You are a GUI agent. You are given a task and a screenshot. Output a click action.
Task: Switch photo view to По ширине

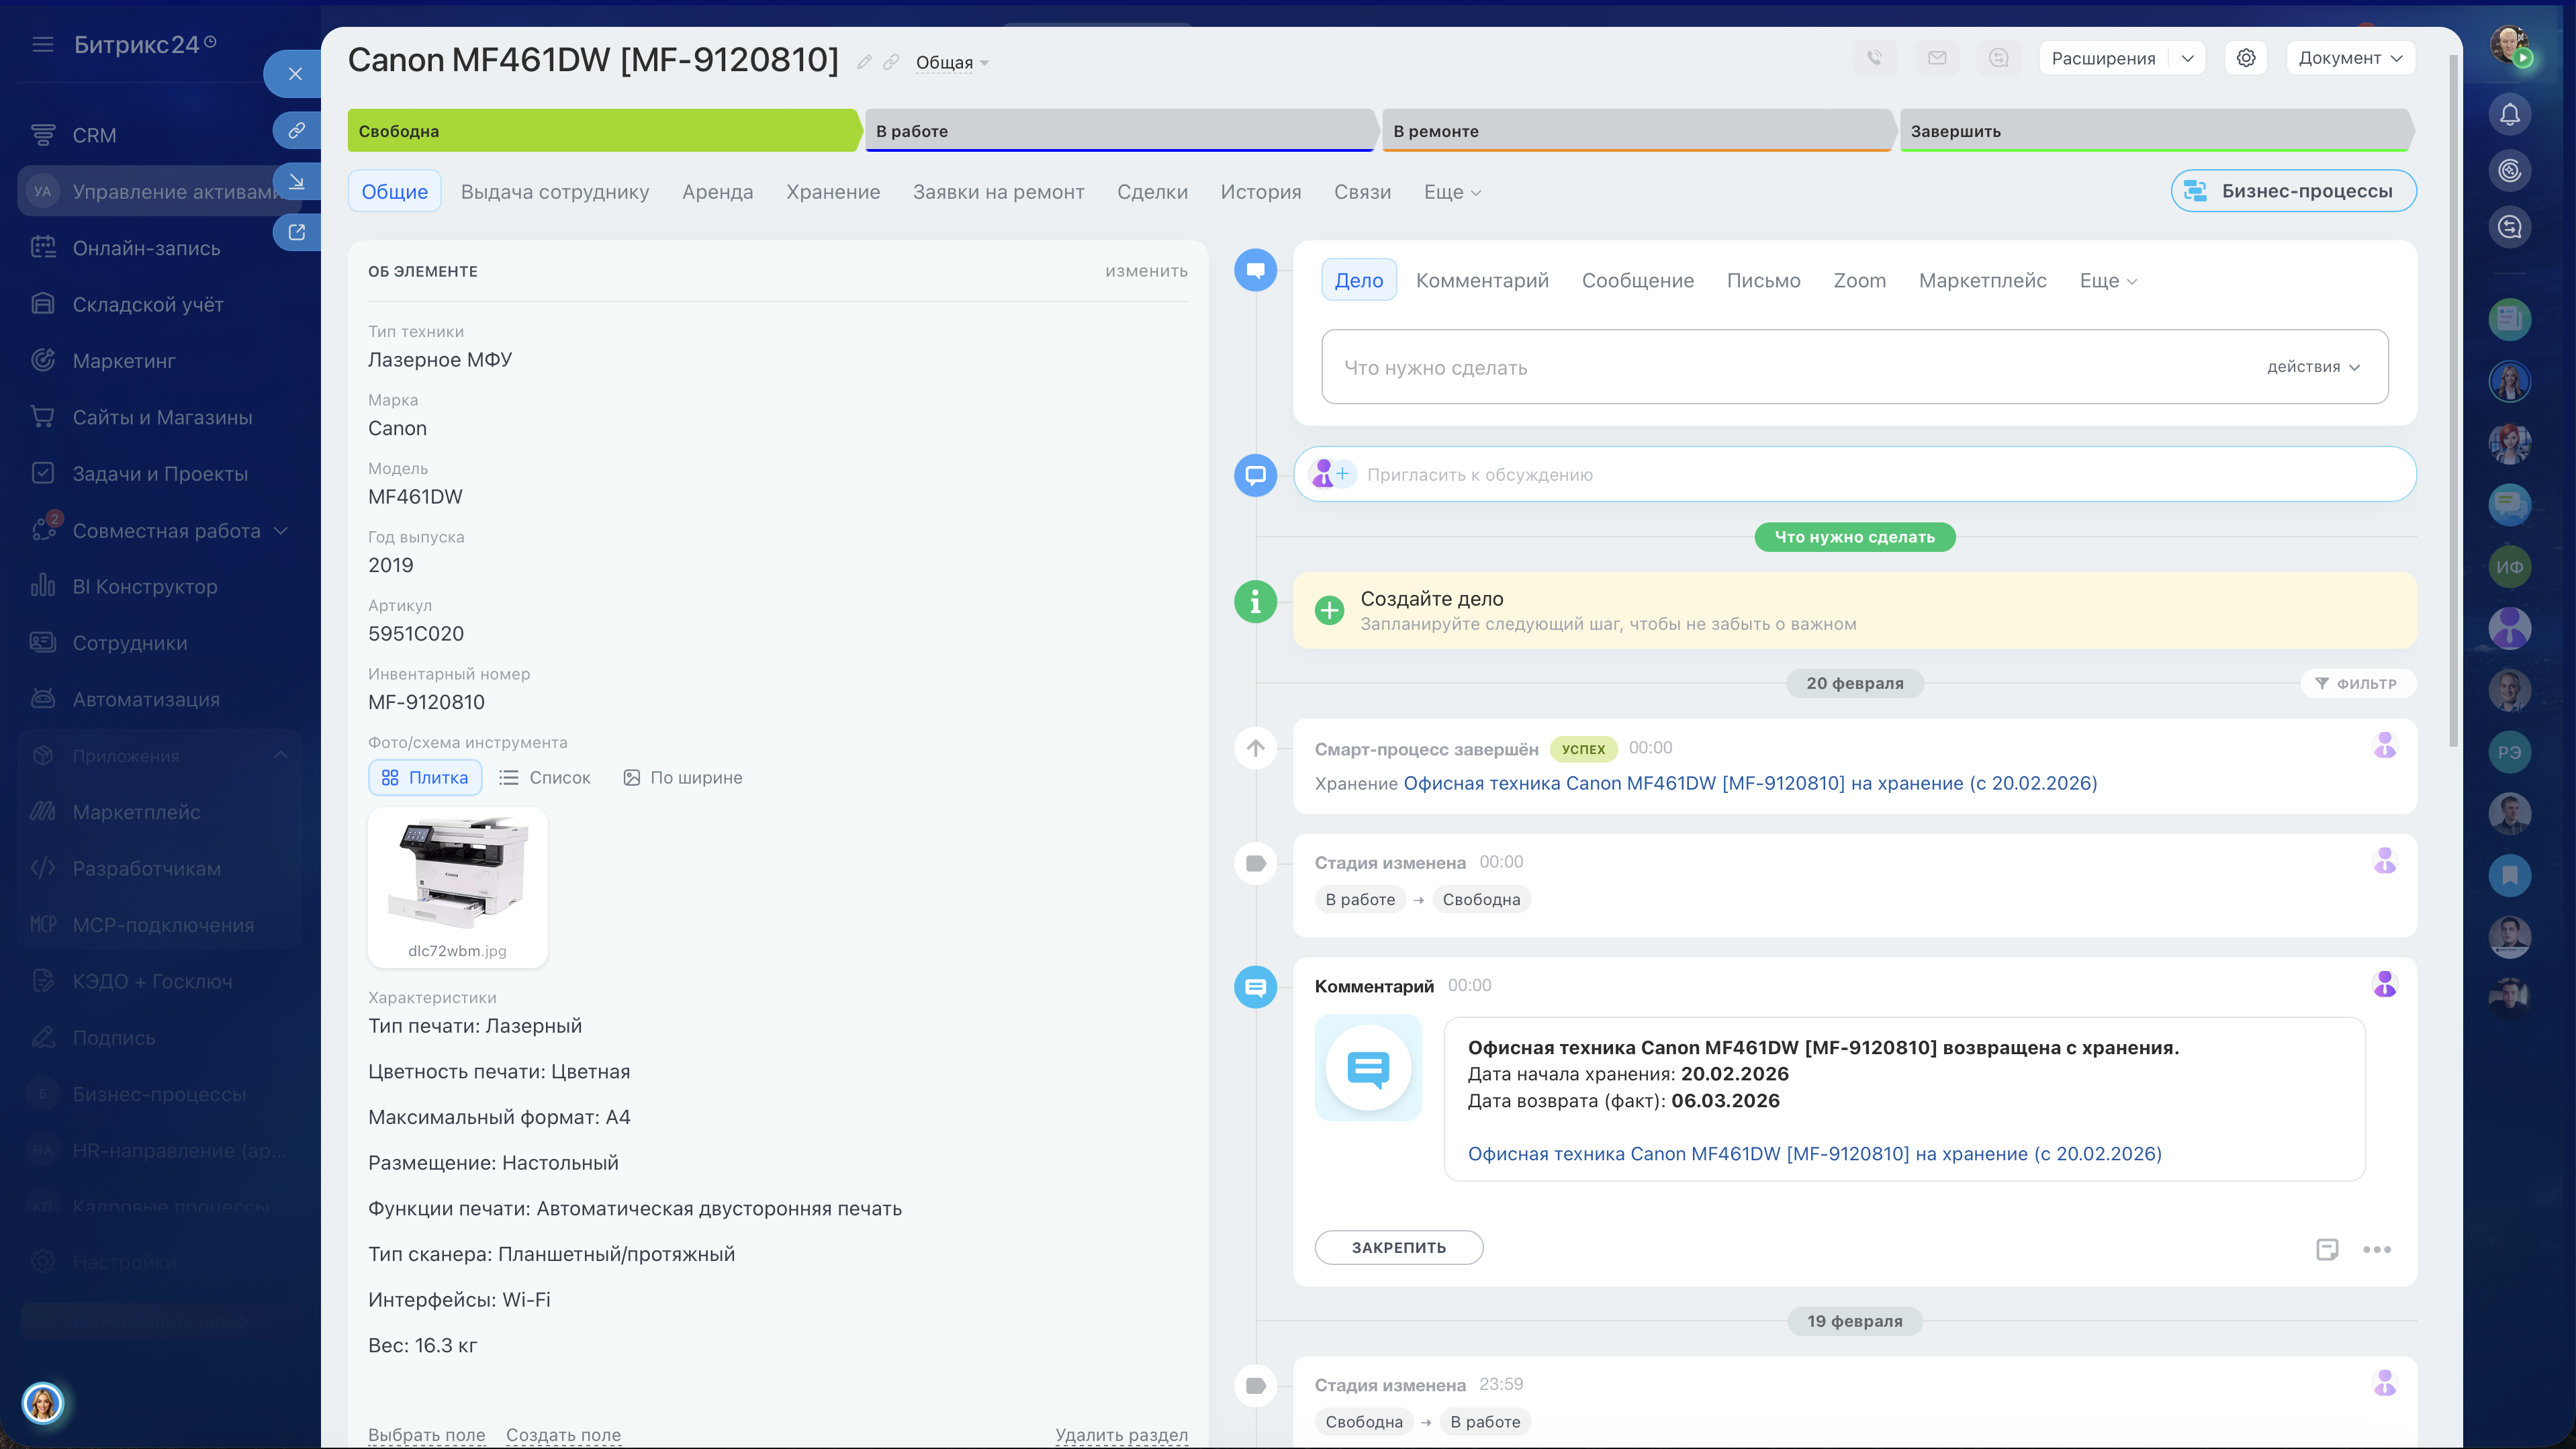coord(683,777)
